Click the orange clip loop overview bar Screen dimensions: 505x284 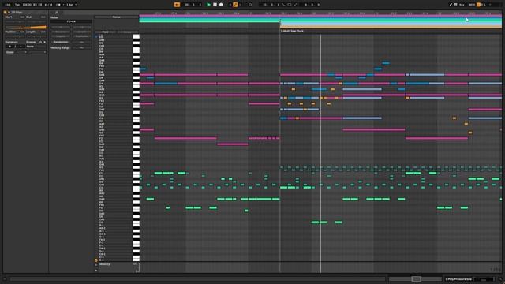coord(25,28)
